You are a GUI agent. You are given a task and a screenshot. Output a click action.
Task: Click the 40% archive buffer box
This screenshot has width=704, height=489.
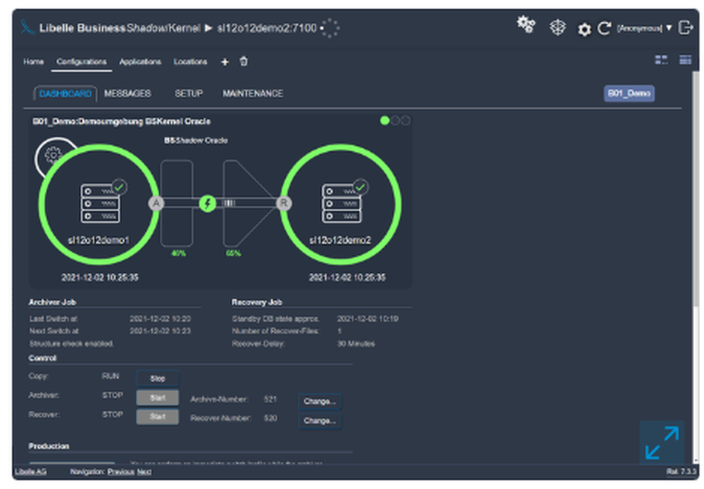coord(177,203)
